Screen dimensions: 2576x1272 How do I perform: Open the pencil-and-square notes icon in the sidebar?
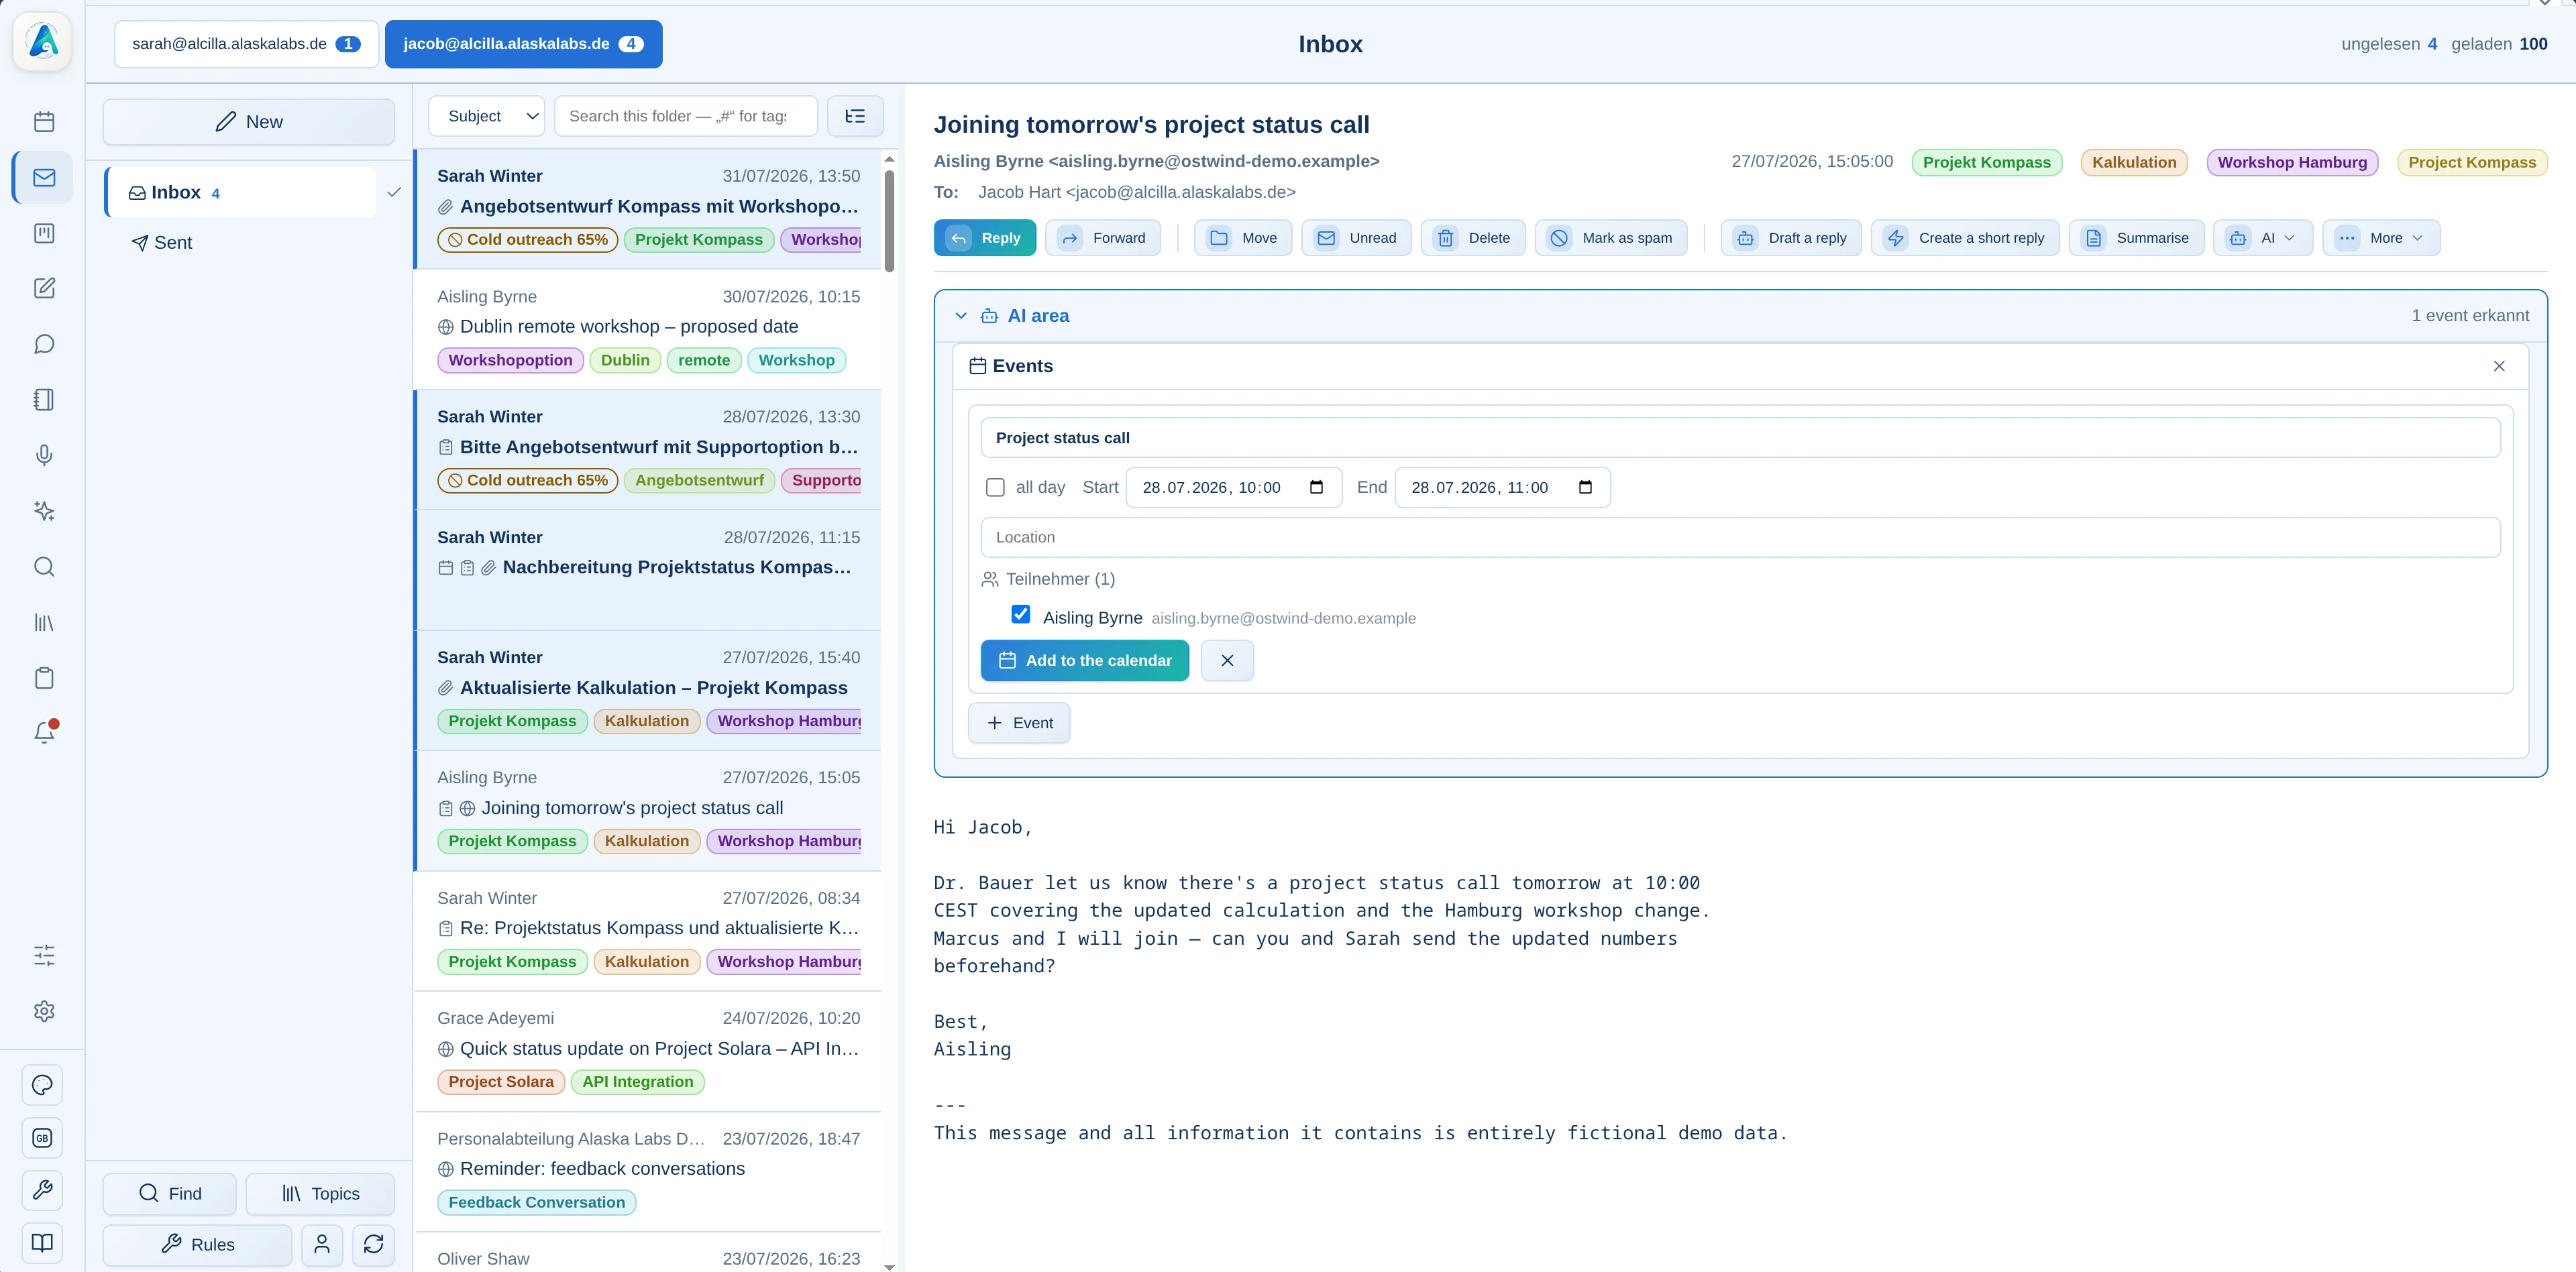pyautogui.click(x=44, y=289)
